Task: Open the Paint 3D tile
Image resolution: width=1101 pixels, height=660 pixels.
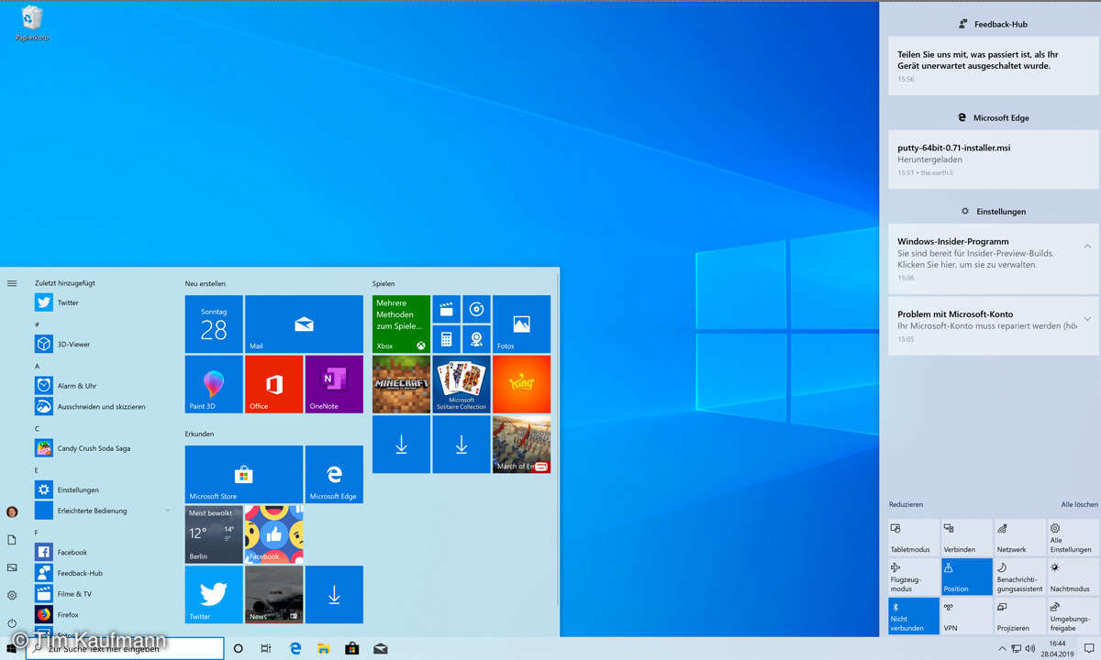Action: coord(214,384)
